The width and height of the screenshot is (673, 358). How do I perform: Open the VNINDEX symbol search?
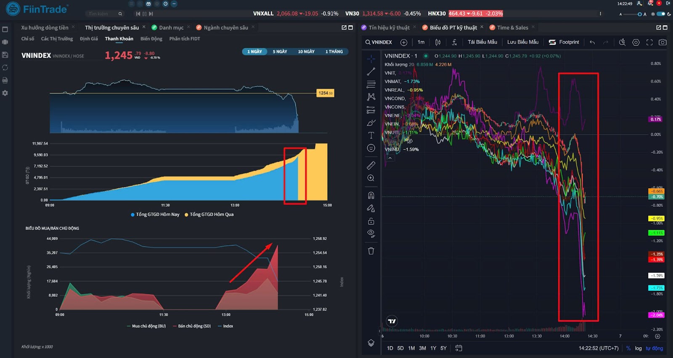pyautogui.click(x=379, y=42)
